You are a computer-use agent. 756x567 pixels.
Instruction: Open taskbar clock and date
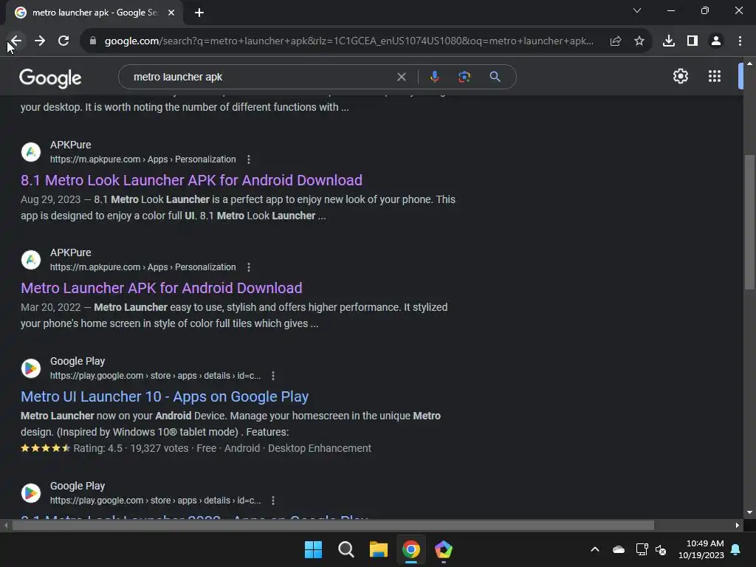coord(701,549)
